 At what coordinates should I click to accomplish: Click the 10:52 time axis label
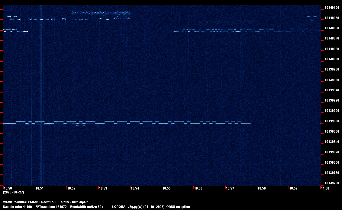pyautogui.click(x=71, y=188)
